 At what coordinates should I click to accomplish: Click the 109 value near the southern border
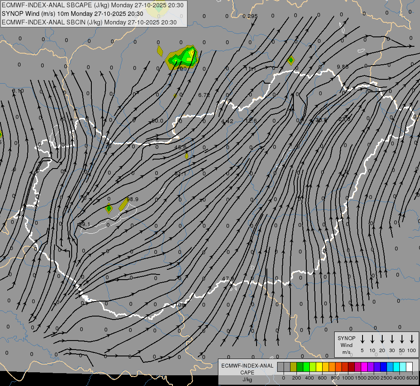(180, 305)
